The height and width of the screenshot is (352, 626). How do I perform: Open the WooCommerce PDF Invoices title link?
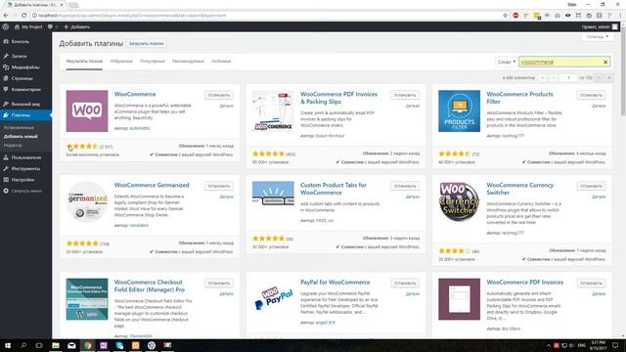click(524, 283)
